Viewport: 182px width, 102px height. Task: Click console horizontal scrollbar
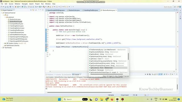(79, 92)
